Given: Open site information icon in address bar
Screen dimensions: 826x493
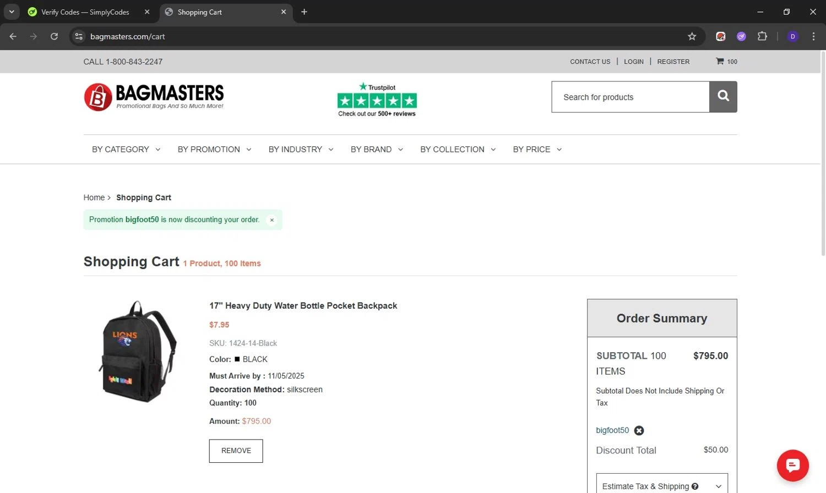Looking at the screenshot, I should (79, 36).
